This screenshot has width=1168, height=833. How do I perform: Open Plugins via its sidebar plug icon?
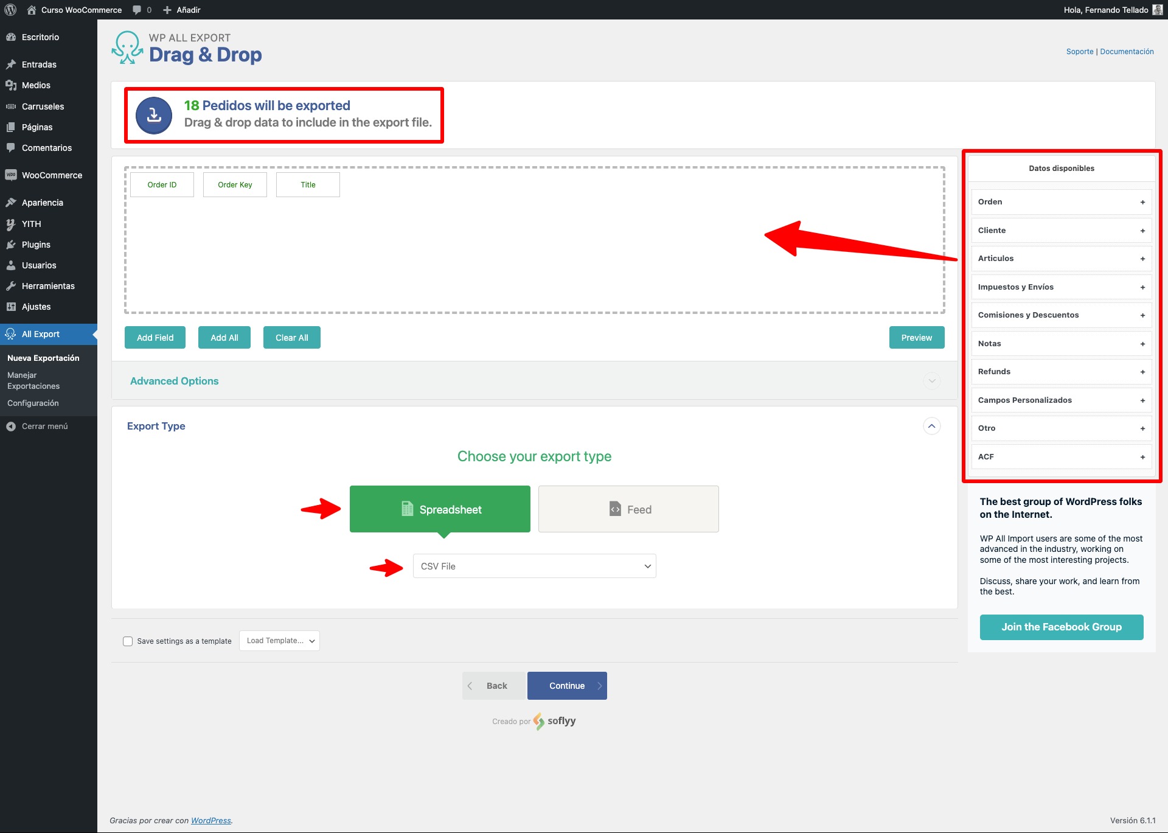click(x=10, y=245)
